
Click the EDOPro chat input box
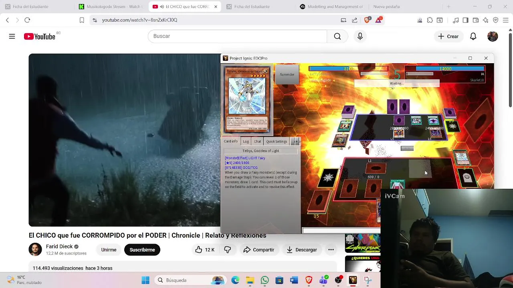[x=341, y=231]
